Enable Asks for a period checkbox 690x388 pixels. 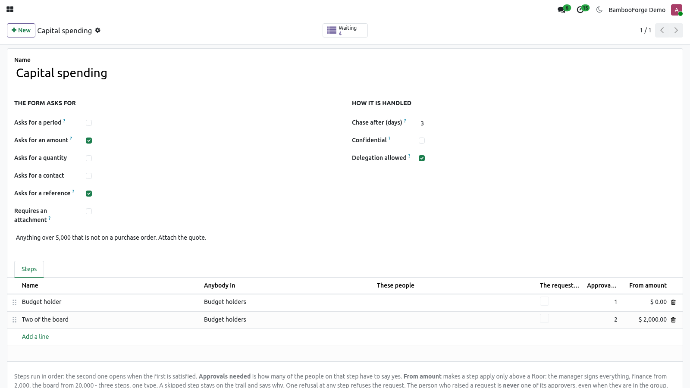(89, 123)
